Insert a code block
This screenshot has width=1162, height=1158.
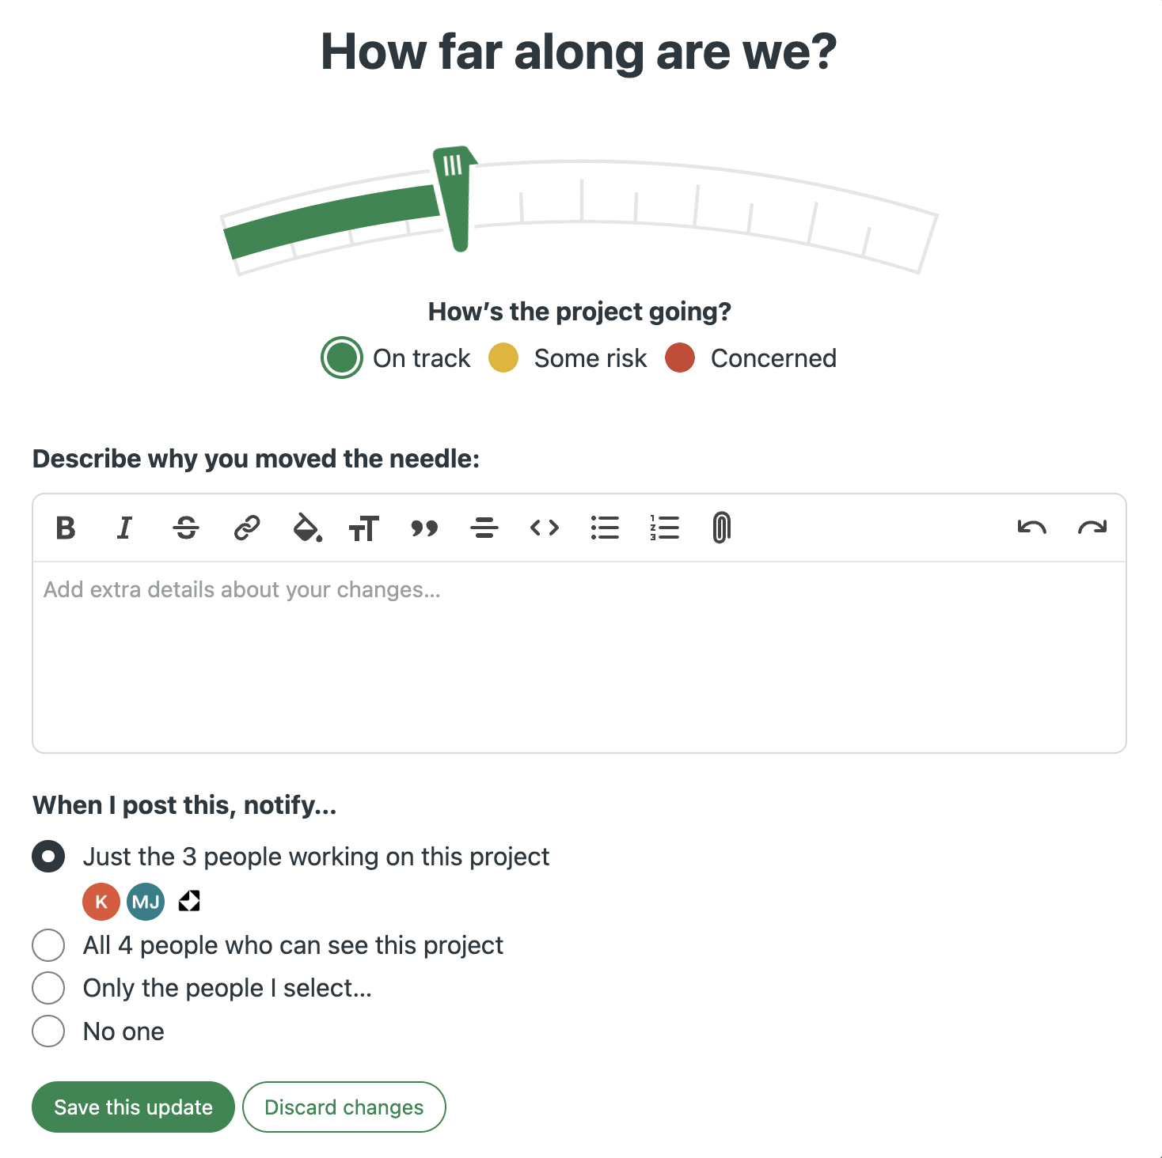click(x=545, y=528)
